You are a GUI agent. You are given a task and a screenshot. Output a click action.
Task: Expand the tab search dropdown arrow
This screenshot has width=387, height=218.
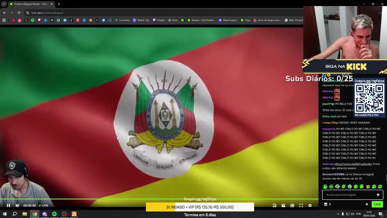[4, 4]
